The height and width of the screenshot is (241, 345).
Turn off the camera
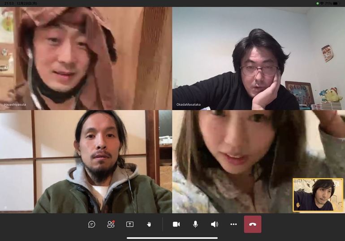(176, 224)
